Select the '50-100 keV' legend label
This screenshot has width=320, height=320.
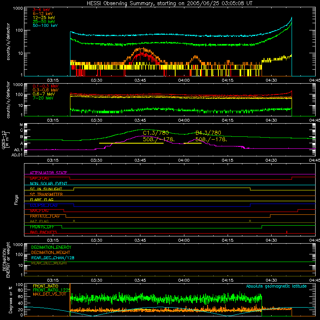point(45,26)
